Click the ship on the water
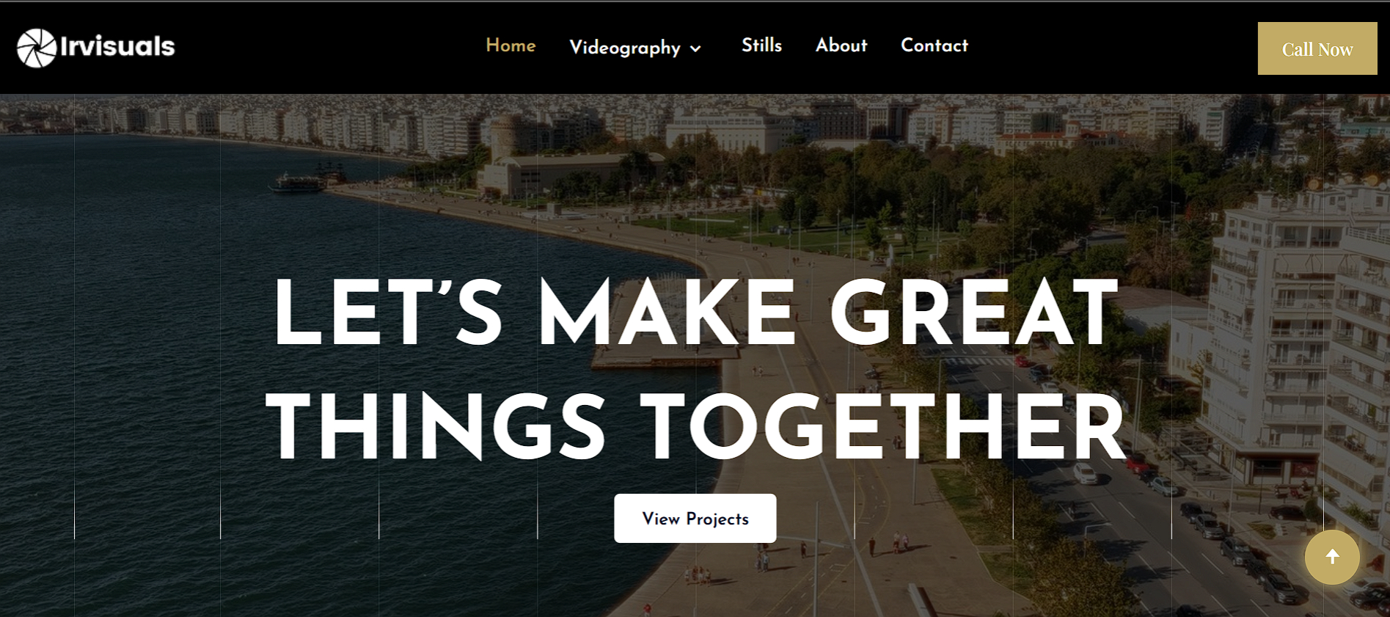 308,180
